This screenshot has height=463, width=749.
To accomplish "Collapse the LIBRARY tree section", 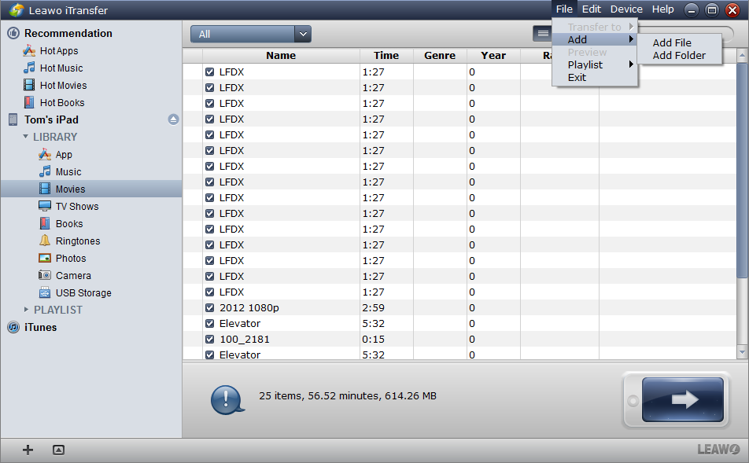I will [x=26, y=137].
